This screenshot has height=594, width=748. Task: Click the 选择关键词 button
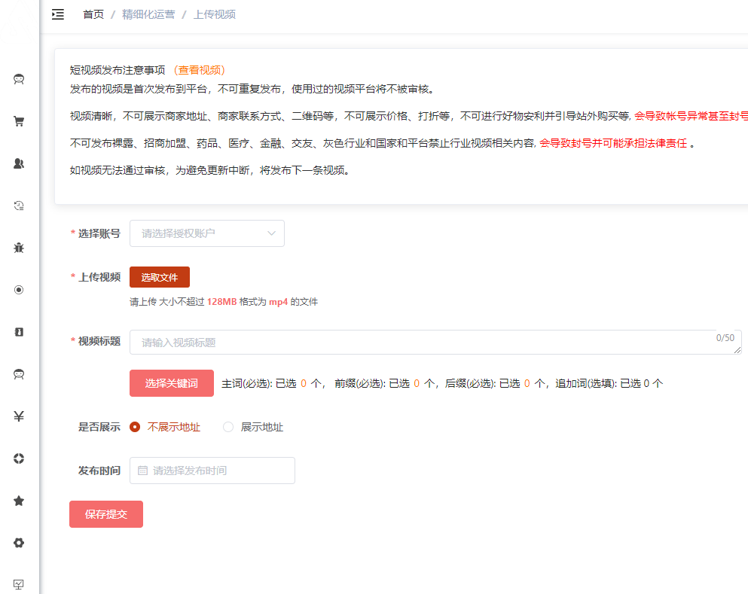[172, 383]
